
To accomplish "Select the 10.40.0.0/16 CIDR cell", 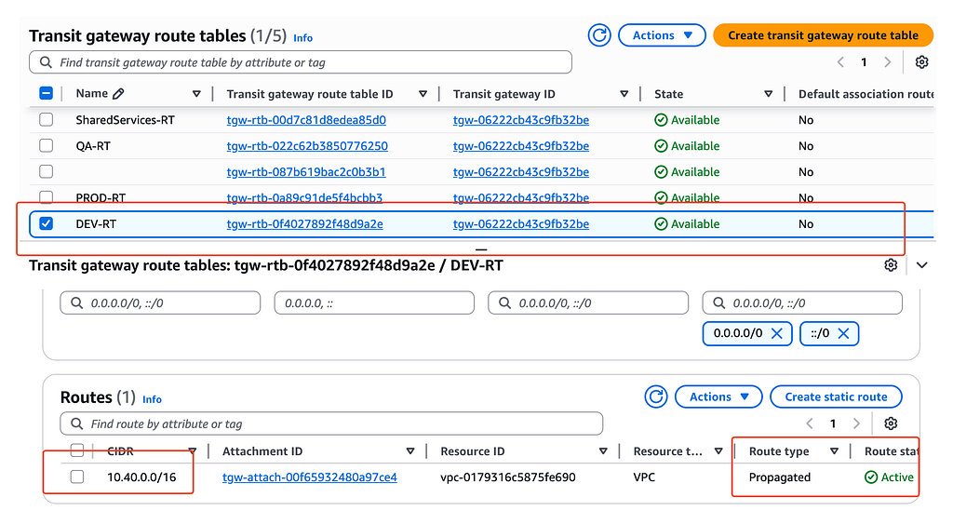I will (x=141, y=477).
